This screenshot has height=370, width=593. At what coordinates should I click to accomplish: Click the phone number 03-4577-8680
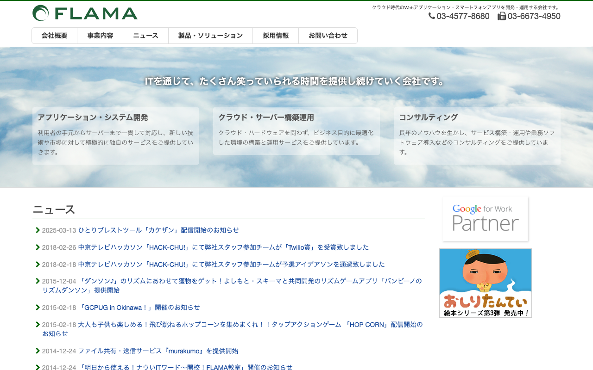click(x=463, y=16)
